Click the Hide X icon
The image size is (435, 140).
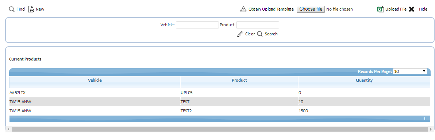pos(412,9)
